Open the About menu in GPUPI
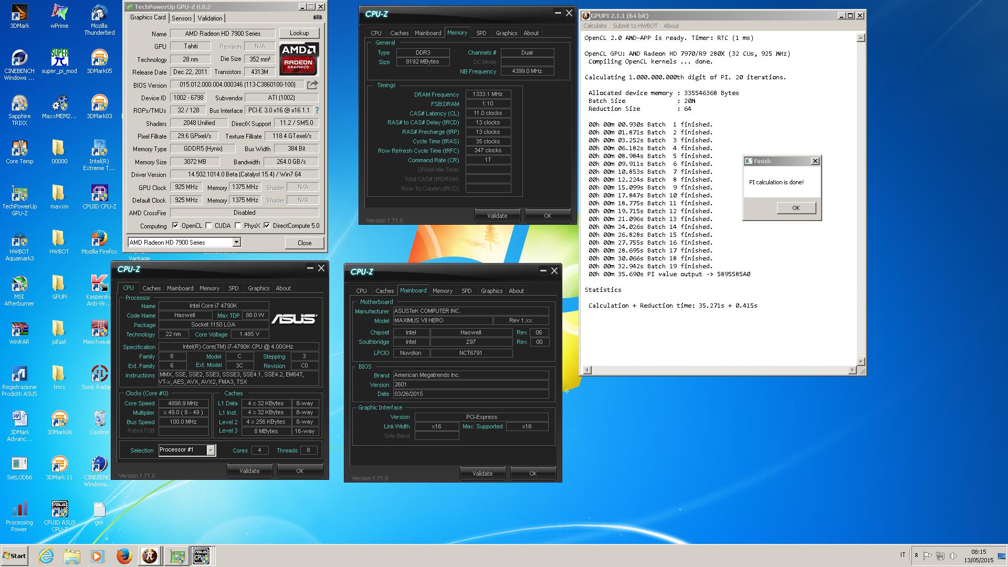This screenshot has width=1008, height=567. 671,26
